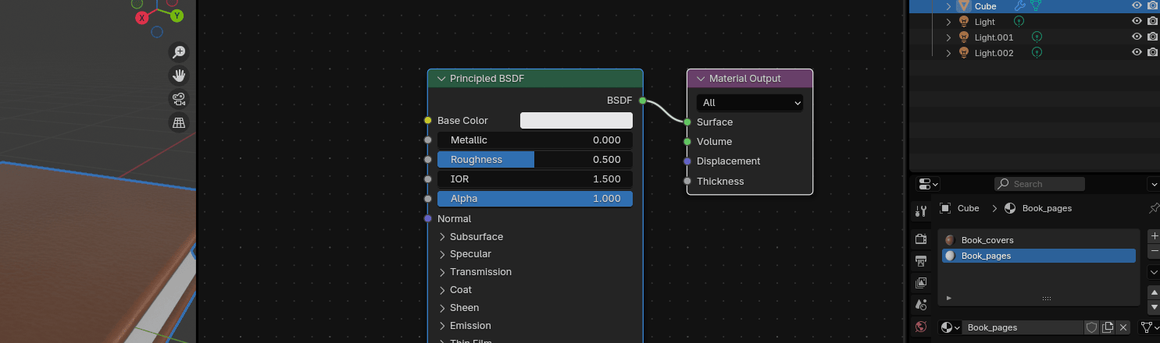Viewport: 1160px width, 343px height.
Task: Disable Light in renders via camera icon
Action: pyautogui.click(x=1152, y=22)
